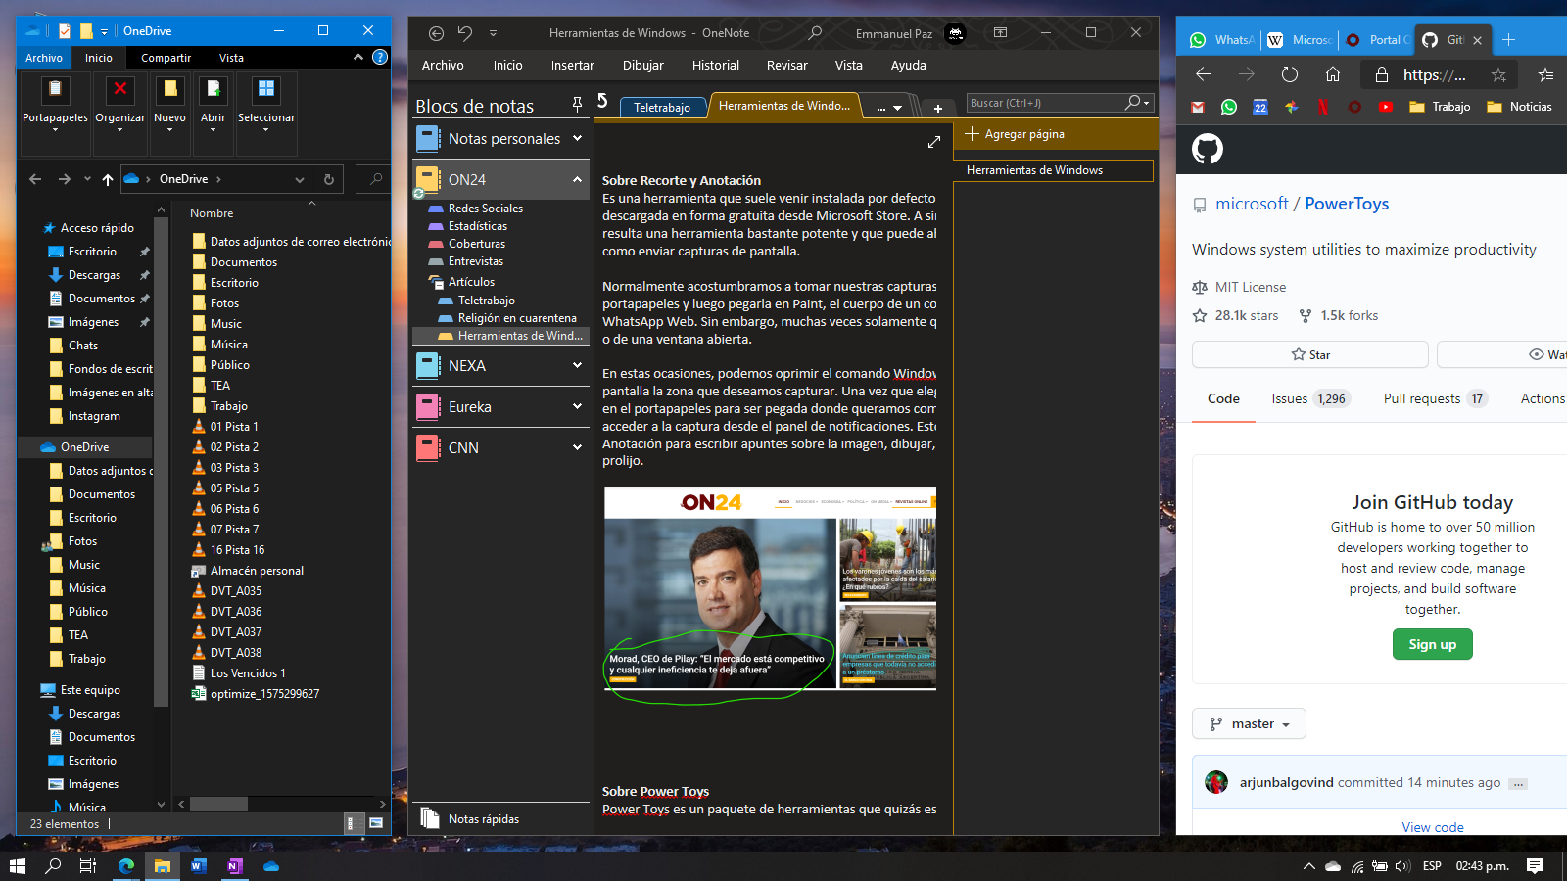Select Herramientas de Windows page in list
1567x881 pixels.
1054,170
